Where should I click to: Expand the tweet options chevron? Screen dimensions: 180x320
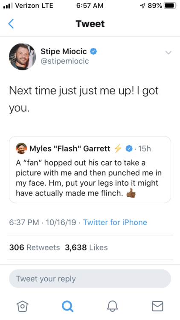(x=168, y=52)
